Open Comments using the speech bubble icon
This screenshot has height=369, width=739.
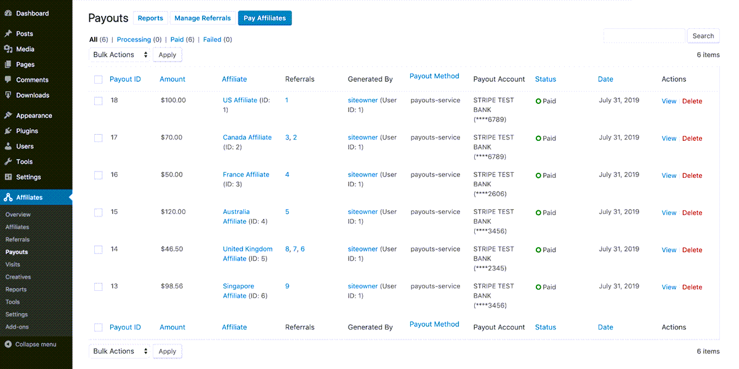(x=8, y=80)
